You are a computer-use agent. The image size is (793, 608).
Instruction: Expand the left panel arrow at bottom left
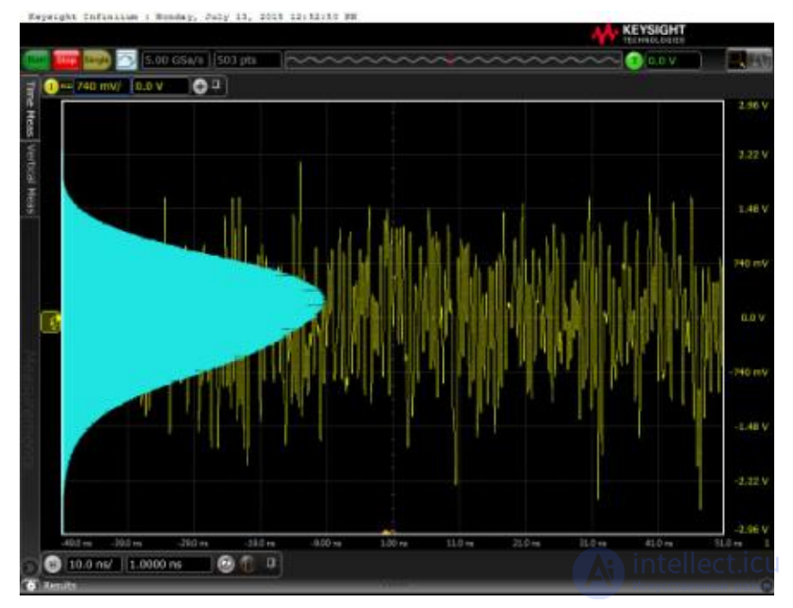pos(30,567)
